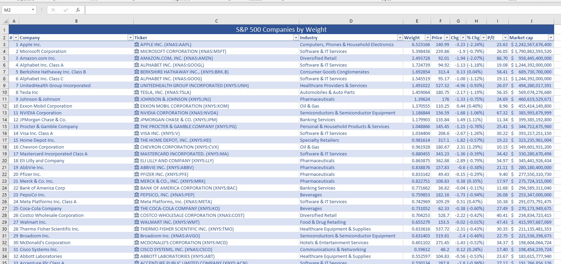Click the stock icon beside MICROSOFT CORPORATION
Screen dimensions: 561x264
137,51
